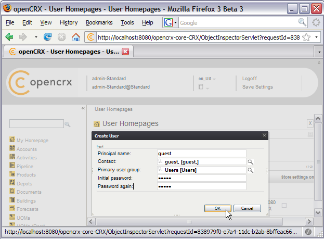Close the openCRX browser tab

(125, 52)
